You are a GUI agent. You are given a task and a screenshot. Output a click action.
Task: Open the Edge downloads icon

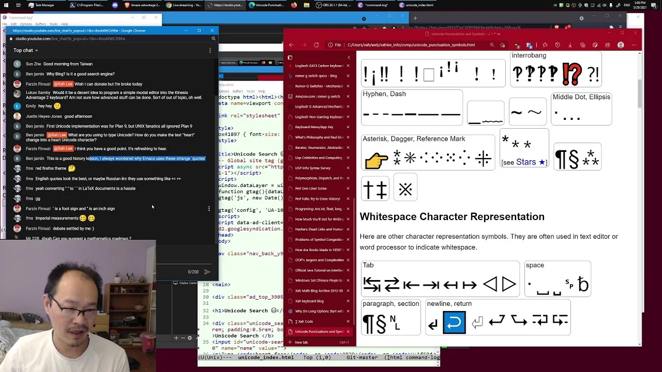[570, 45]
